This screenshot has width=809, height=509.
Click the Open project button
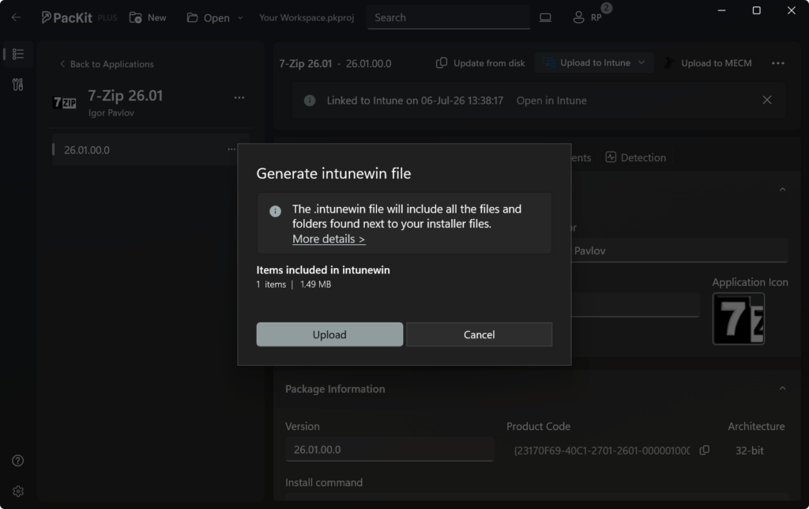[x=209, y=17]
